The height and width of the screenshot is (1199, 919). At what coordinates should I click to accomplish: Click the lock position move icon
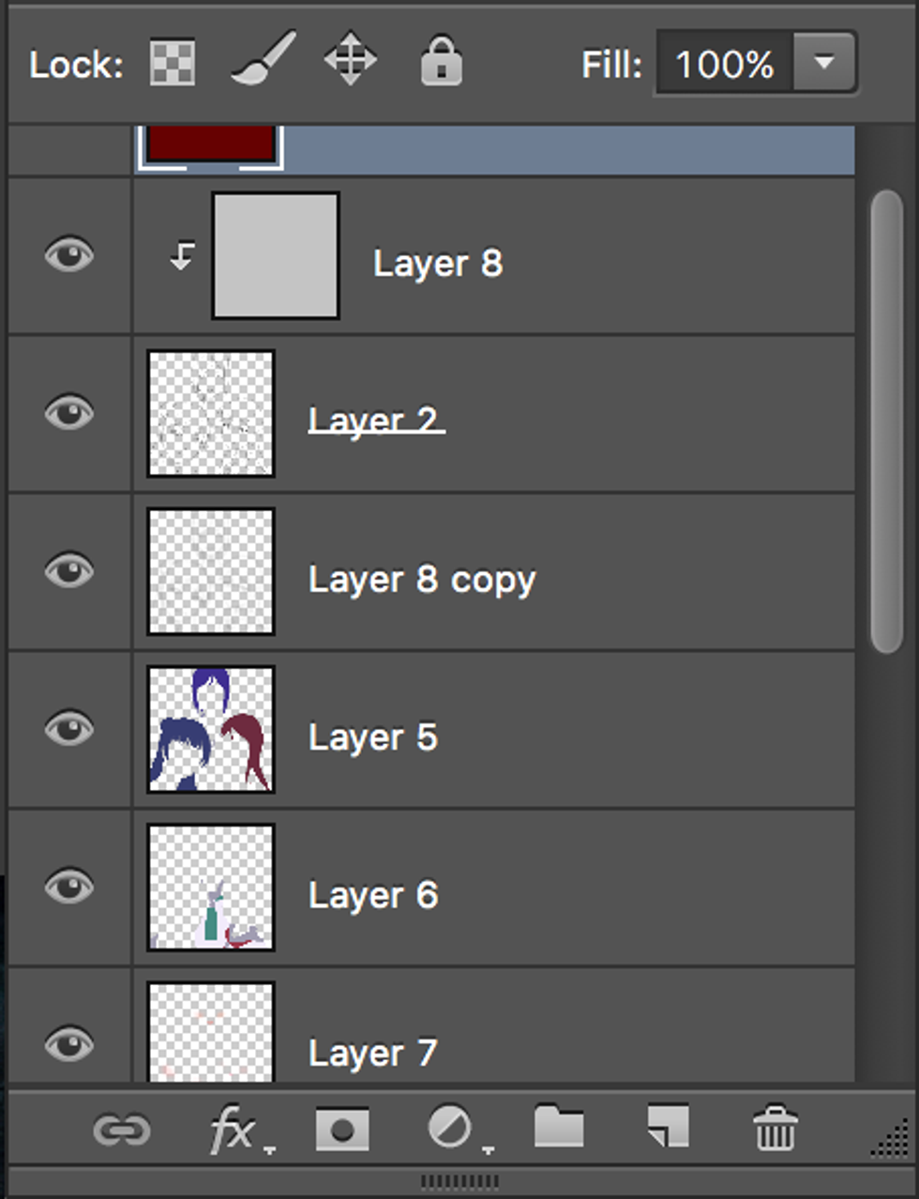350,59
